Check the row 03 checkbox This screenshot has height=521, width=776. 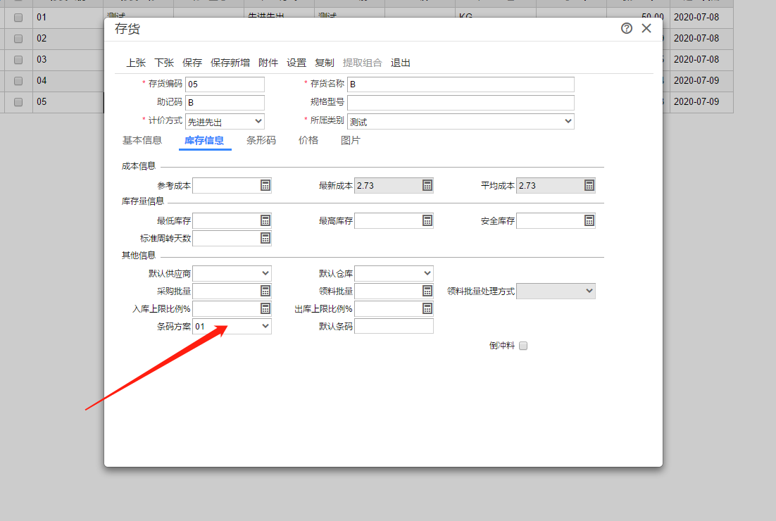click(x=18, y=59)
